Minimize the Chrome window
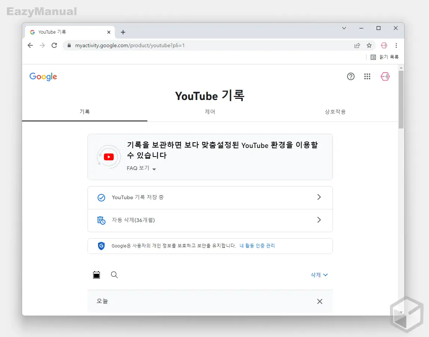The height and width of the screenshot is (337, 429). click(x=361, y=28)
